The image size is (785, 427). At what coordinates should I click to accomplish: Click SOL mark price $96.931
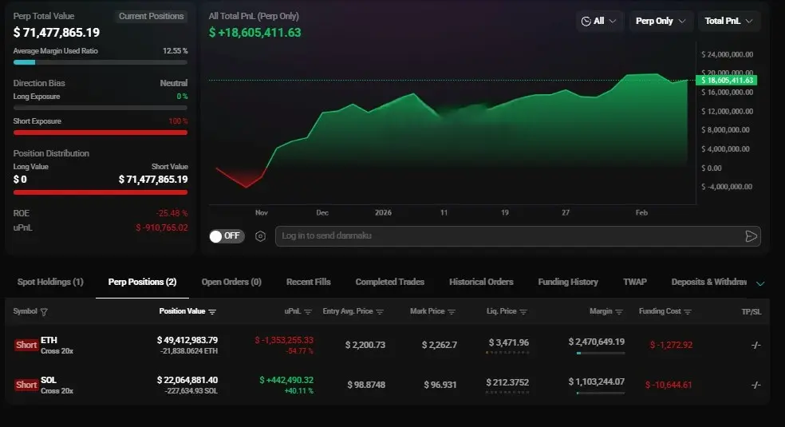pos(440,385)
